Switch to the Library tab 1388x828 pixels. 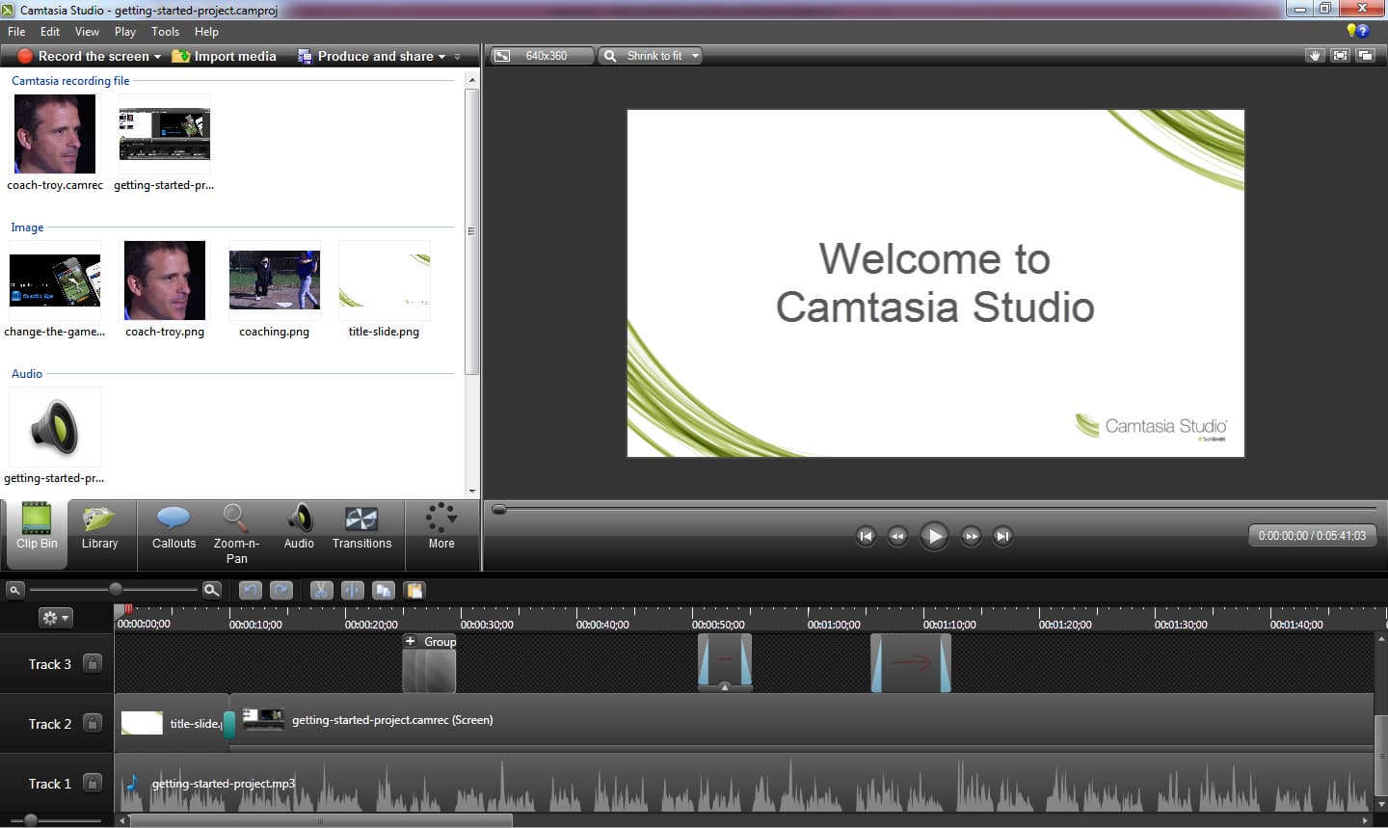(x=99, y=528)
